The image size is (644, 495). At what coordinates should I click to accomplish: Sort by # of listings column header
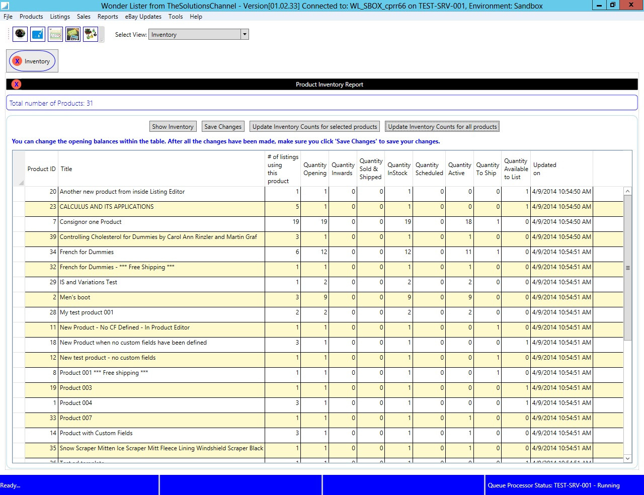[x=283, y=169]
